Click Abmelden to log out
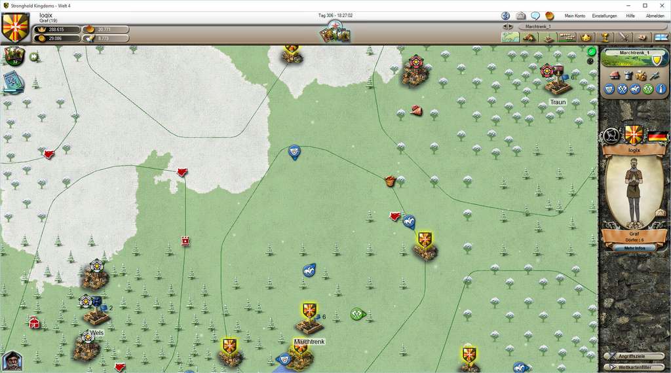 point(655,16)
